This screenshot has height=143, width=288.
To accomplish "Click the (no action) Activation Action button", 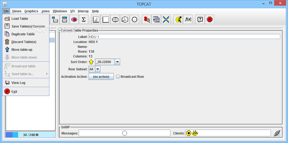I will [x=101, y=76].
